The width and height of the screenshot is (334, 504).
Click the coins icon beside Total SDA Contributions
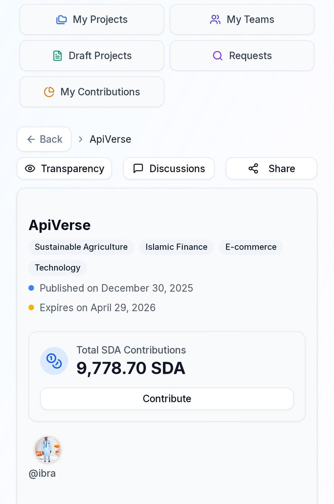(x=54, y=361)
